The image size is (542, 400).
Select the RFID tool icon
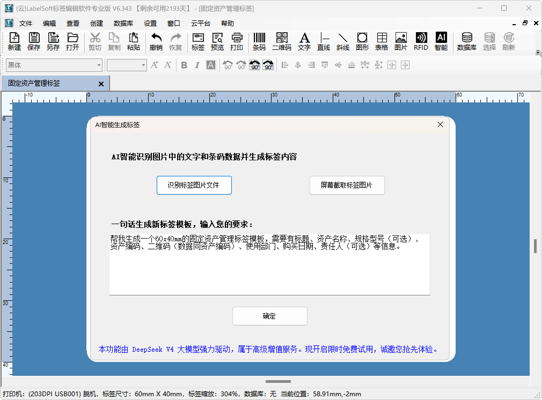421,41
